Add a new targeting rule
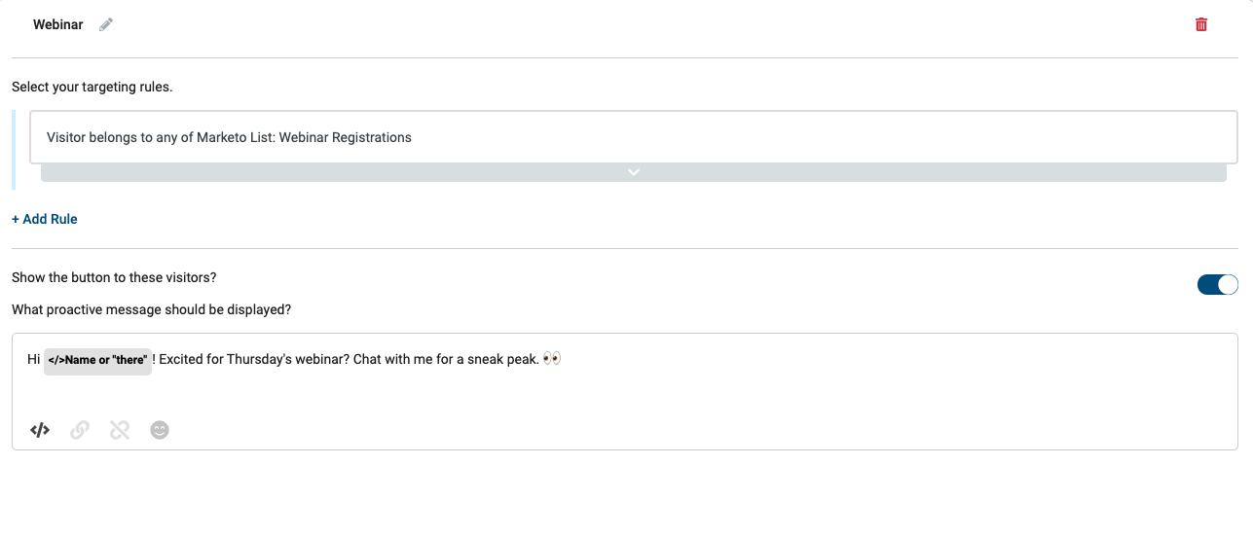This screenshot has height=537, width=1253. [x=45, y=219]
